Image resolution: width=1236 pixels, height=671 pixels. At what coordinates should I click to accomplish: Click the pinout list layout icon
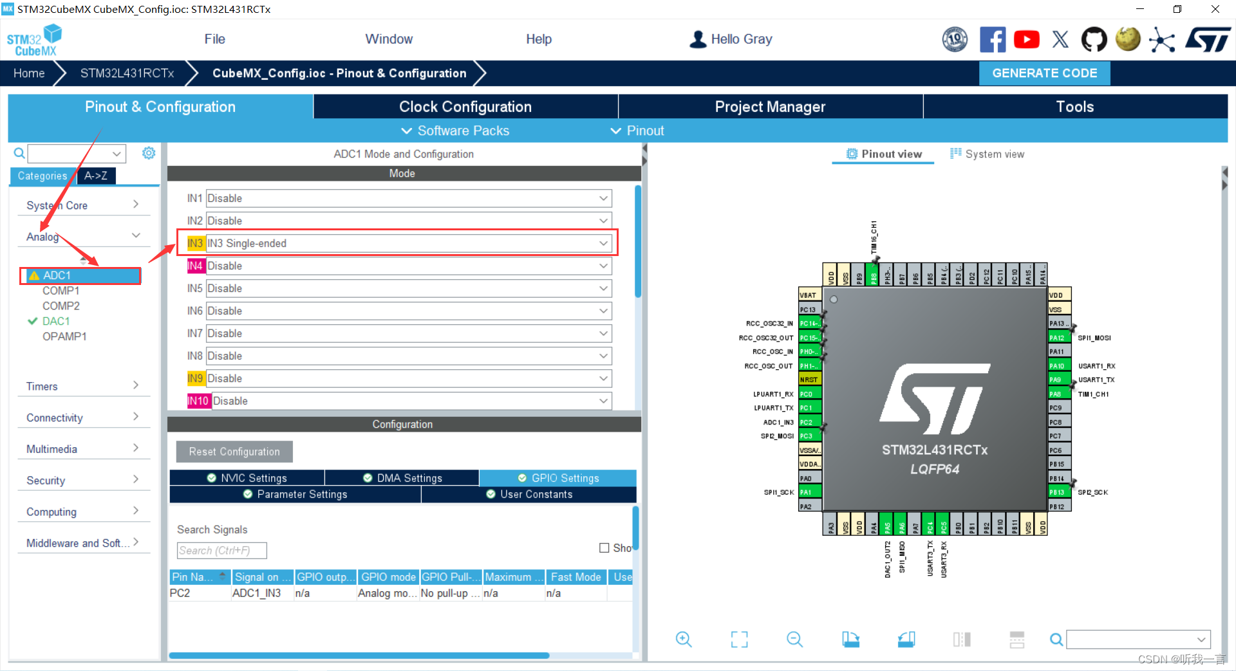click(x=1017, y=639)
